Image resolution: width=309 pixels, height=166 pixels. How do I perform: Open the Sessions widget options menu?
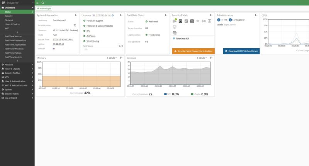(211, 58)
